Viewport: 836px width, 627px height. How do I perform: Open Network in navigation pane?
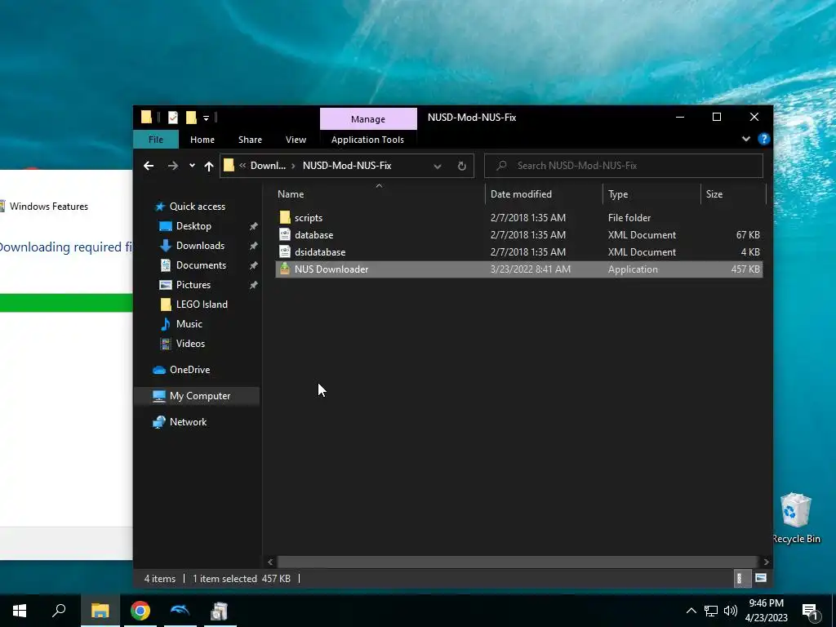tap(189, 422)
